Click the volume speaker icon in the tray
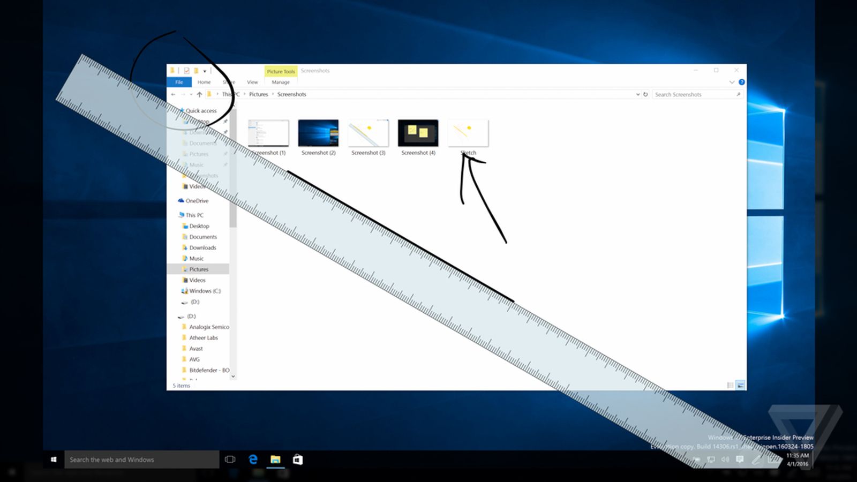Image resolution: width=857 pixels, height=482 pixels. pos(726,459)
